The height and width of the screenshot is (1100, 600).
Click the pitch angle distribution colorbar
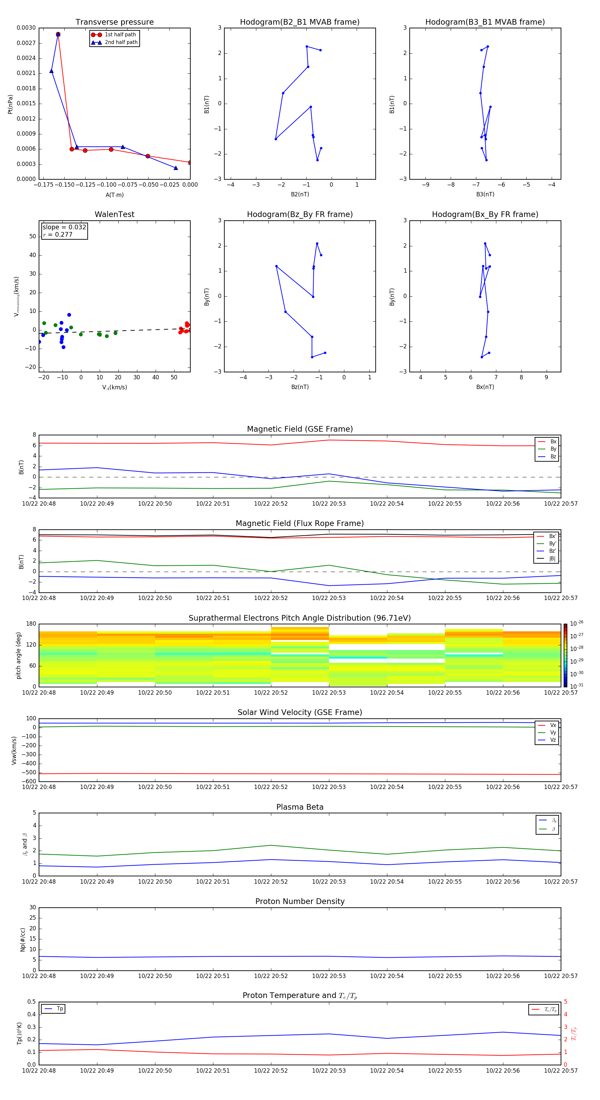(x=565, y=655)
